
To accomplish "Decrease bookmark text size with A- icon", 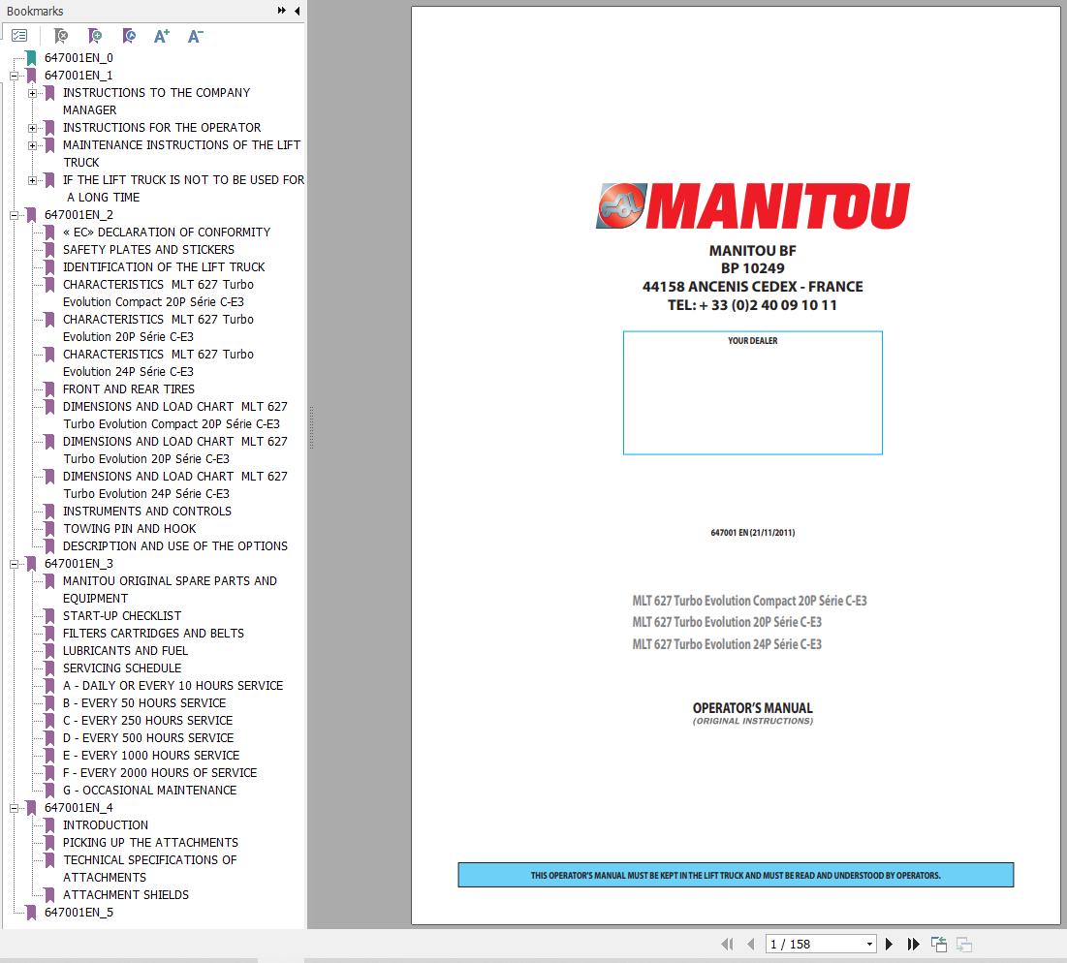I will coord(195,36).
